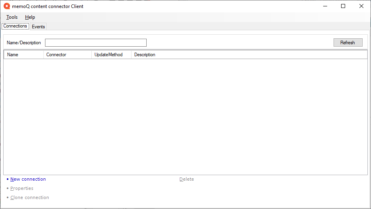
Task: Open the Tools menu
Action: click(x=12, y=17)
